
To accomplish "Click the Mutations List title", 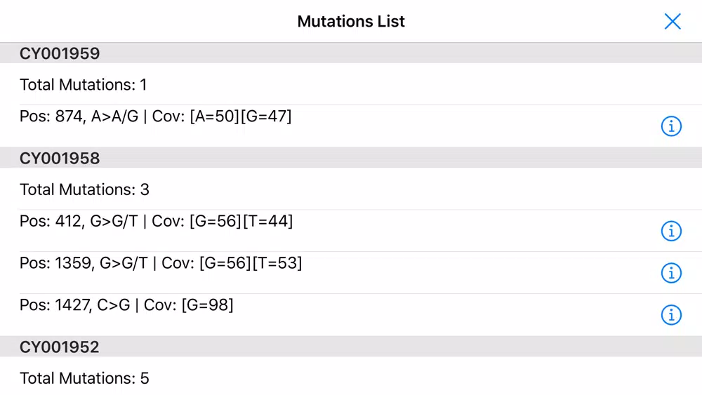I will pyautogui.click(x=351, y=21).
